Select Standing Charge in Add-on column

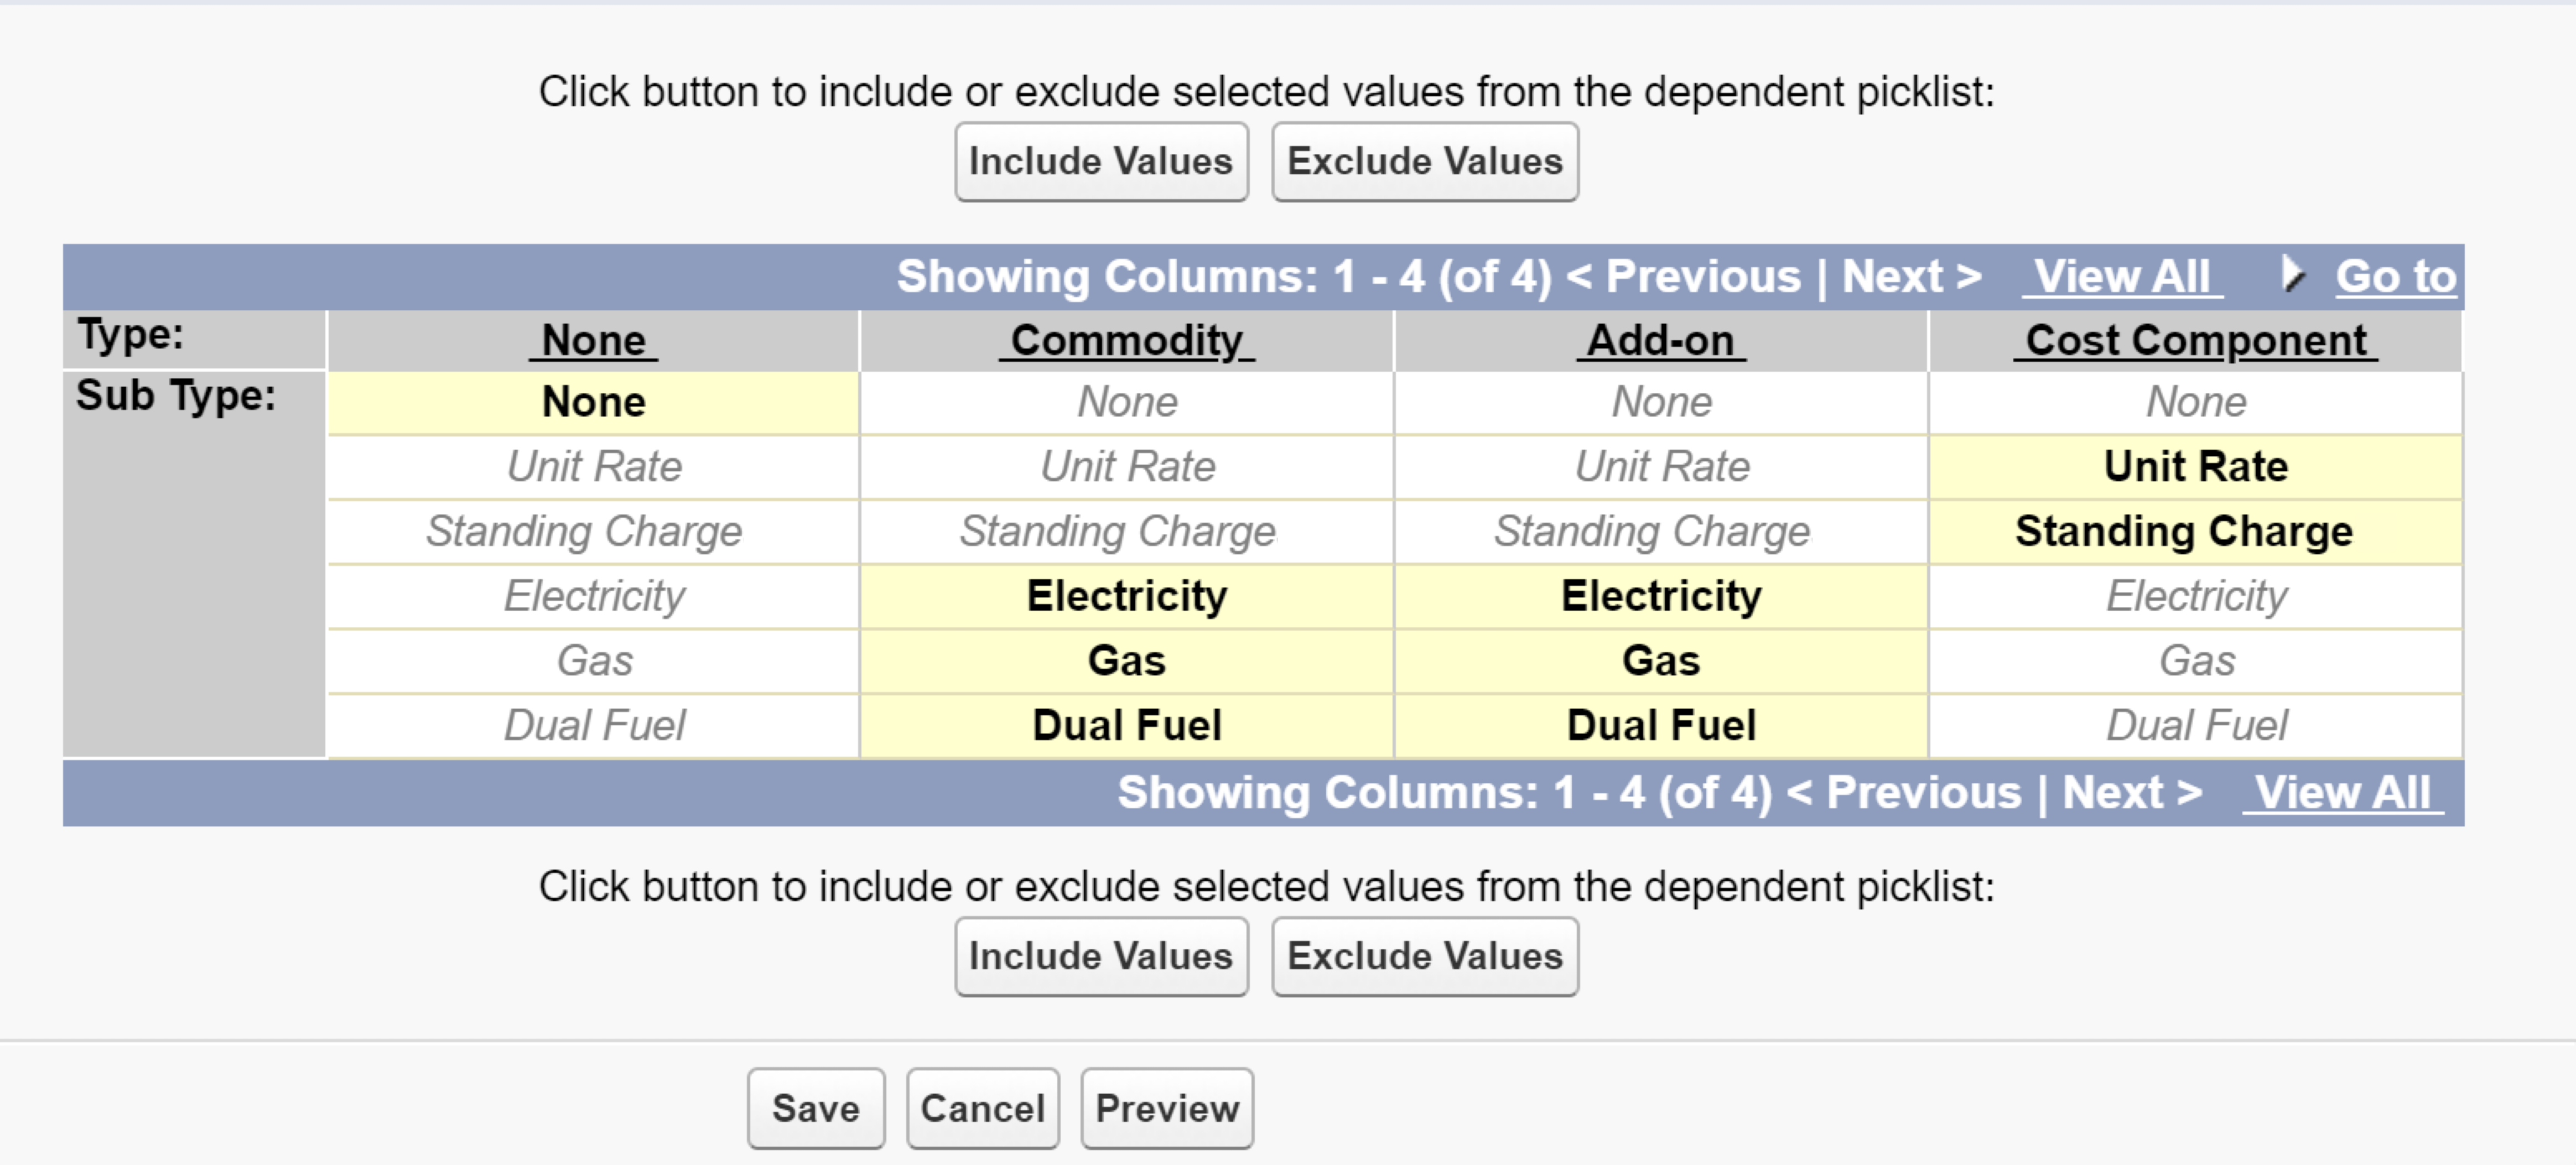pos(1661,532)
